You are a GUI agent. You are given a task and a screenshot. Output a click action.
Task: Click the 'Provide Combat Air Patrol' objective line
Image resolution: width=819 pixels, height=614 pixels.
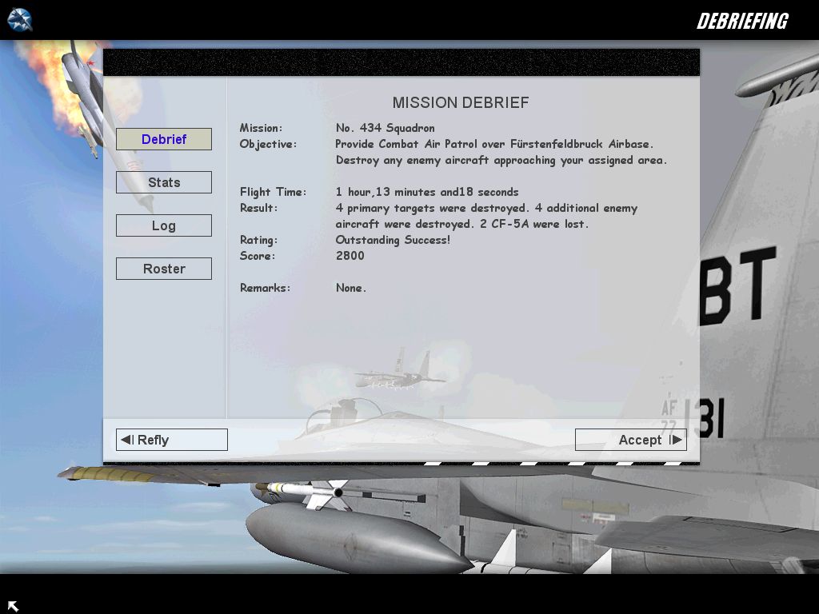point(494,144)
